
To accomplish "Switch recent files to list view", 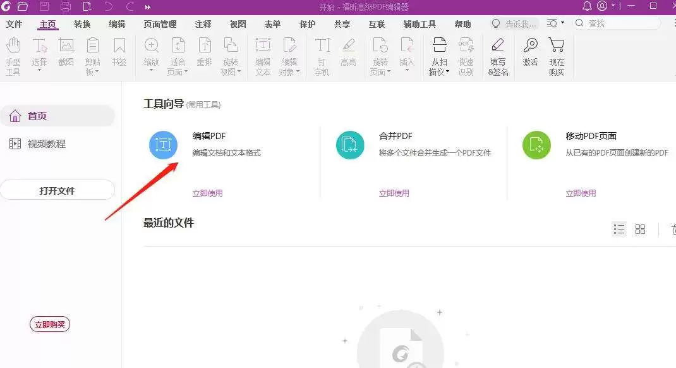I will point(619,229).
